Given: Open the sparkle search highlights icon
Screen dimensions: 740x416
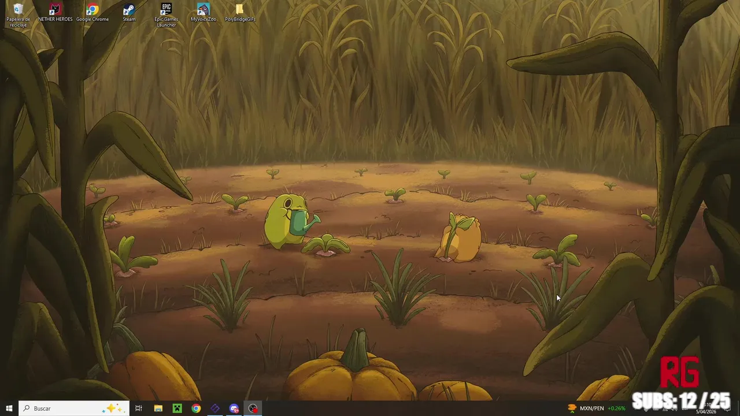Looking at the screenshot, I should [113, 408].
